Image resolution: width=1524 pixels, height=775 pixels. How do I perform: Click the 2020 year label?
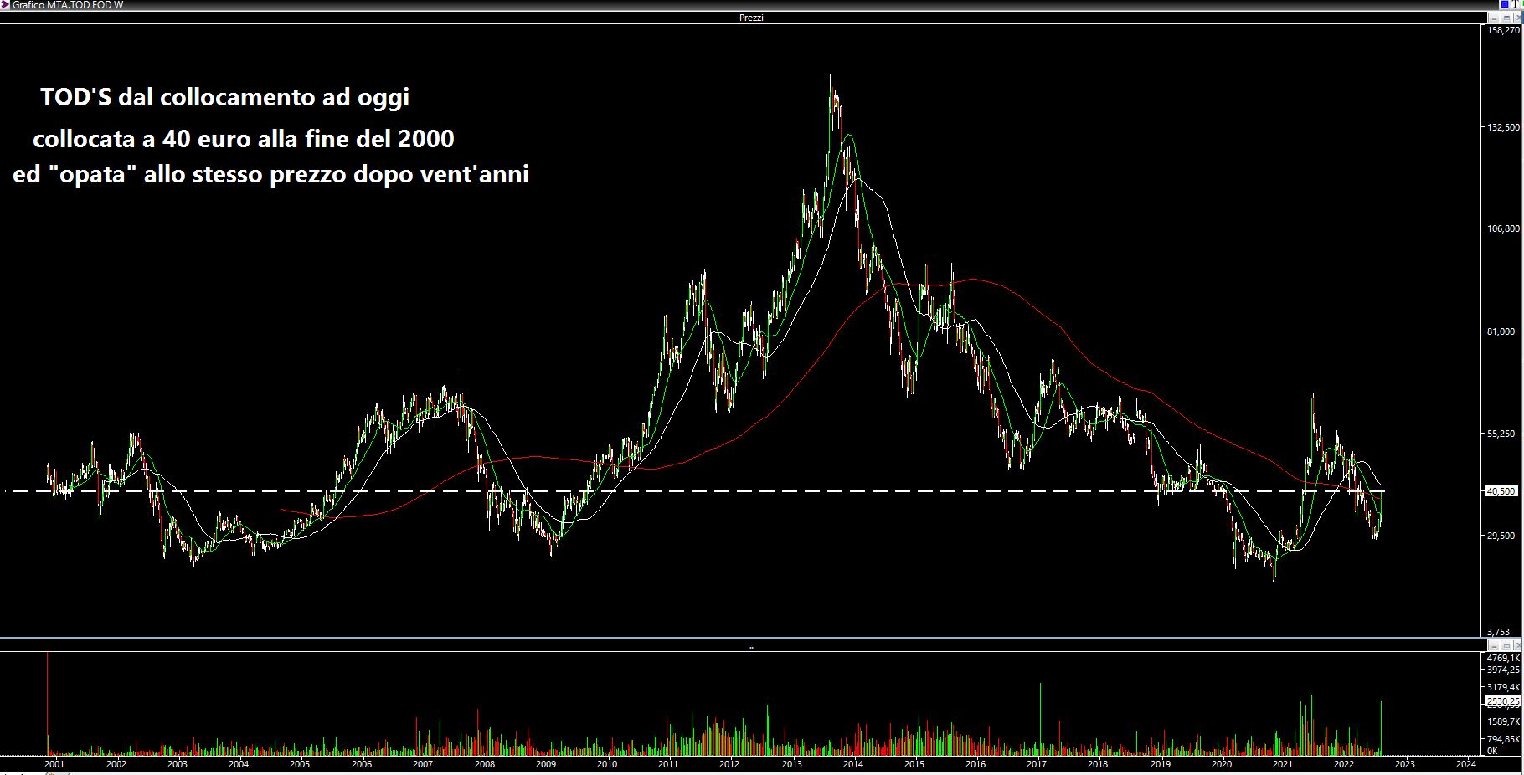[1222, 764]
